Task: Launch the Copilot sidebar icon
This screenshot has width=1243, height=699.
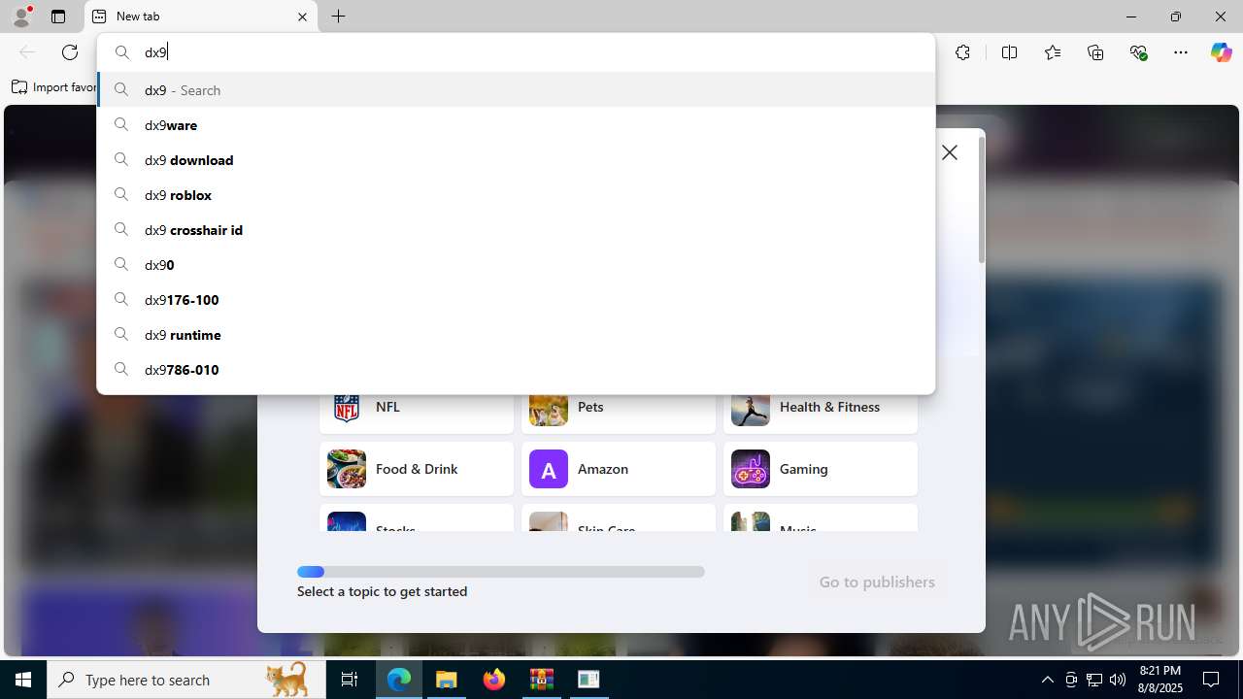Action: (x=1221, y=52)
